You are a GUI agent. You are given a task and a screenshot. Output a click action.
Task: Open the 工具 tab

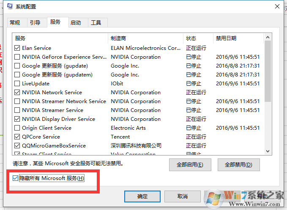pos(96,22)
